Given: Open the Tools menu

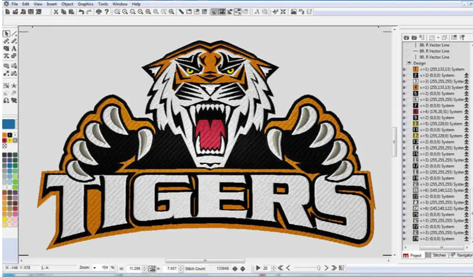Looking at the screenshot, I should click(x=103, y=4).
